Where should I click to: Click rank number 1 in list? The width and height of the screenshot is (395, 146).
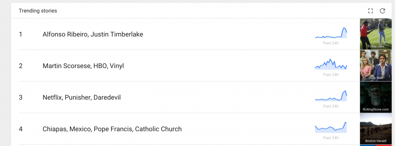[20, 34]
